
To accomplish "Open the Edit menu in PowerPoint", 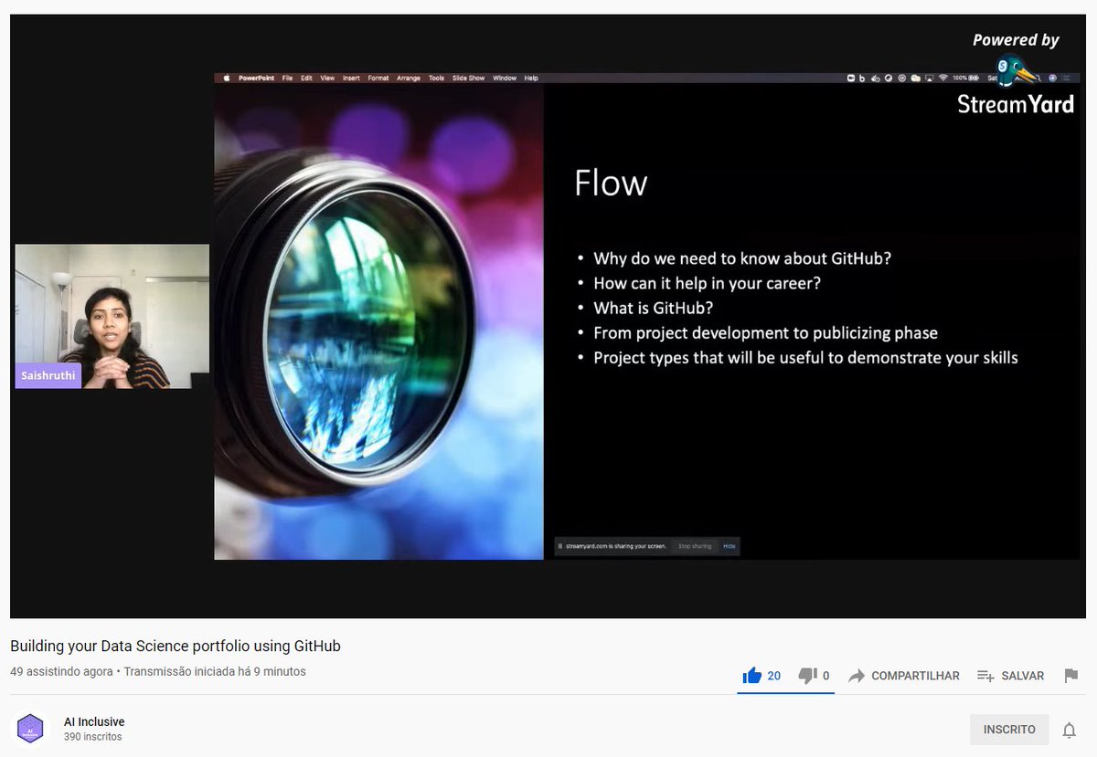I will coord(307,79).
